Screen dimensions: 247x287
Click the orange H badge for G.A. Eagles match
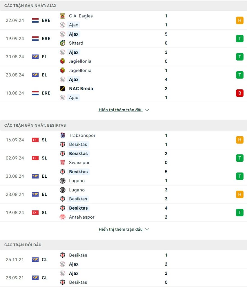tap(240, 20)
